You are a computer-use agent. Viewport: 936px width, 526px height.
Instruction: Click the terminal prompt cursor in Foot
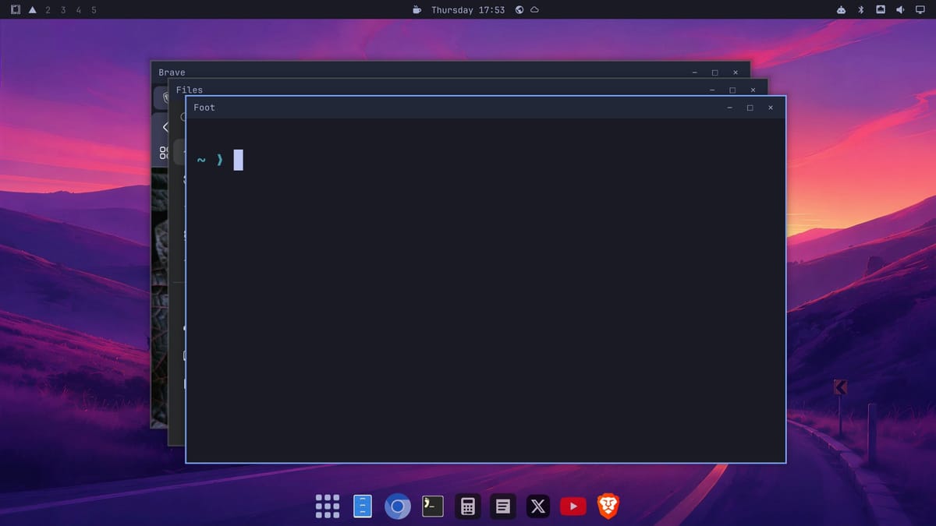click(239, 160)
